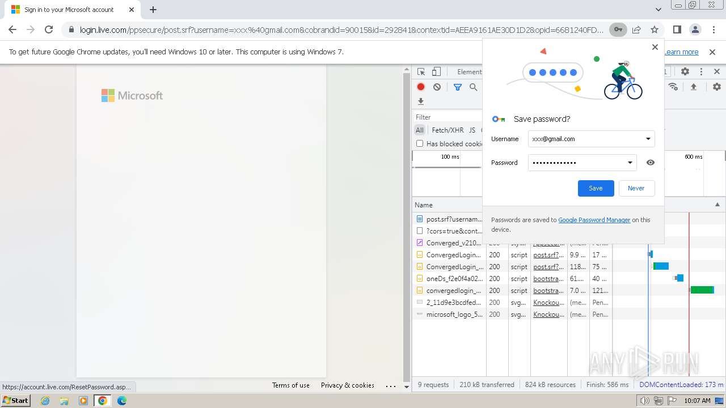
Task: Open the network search magnifier
Action: coord(473,87)
